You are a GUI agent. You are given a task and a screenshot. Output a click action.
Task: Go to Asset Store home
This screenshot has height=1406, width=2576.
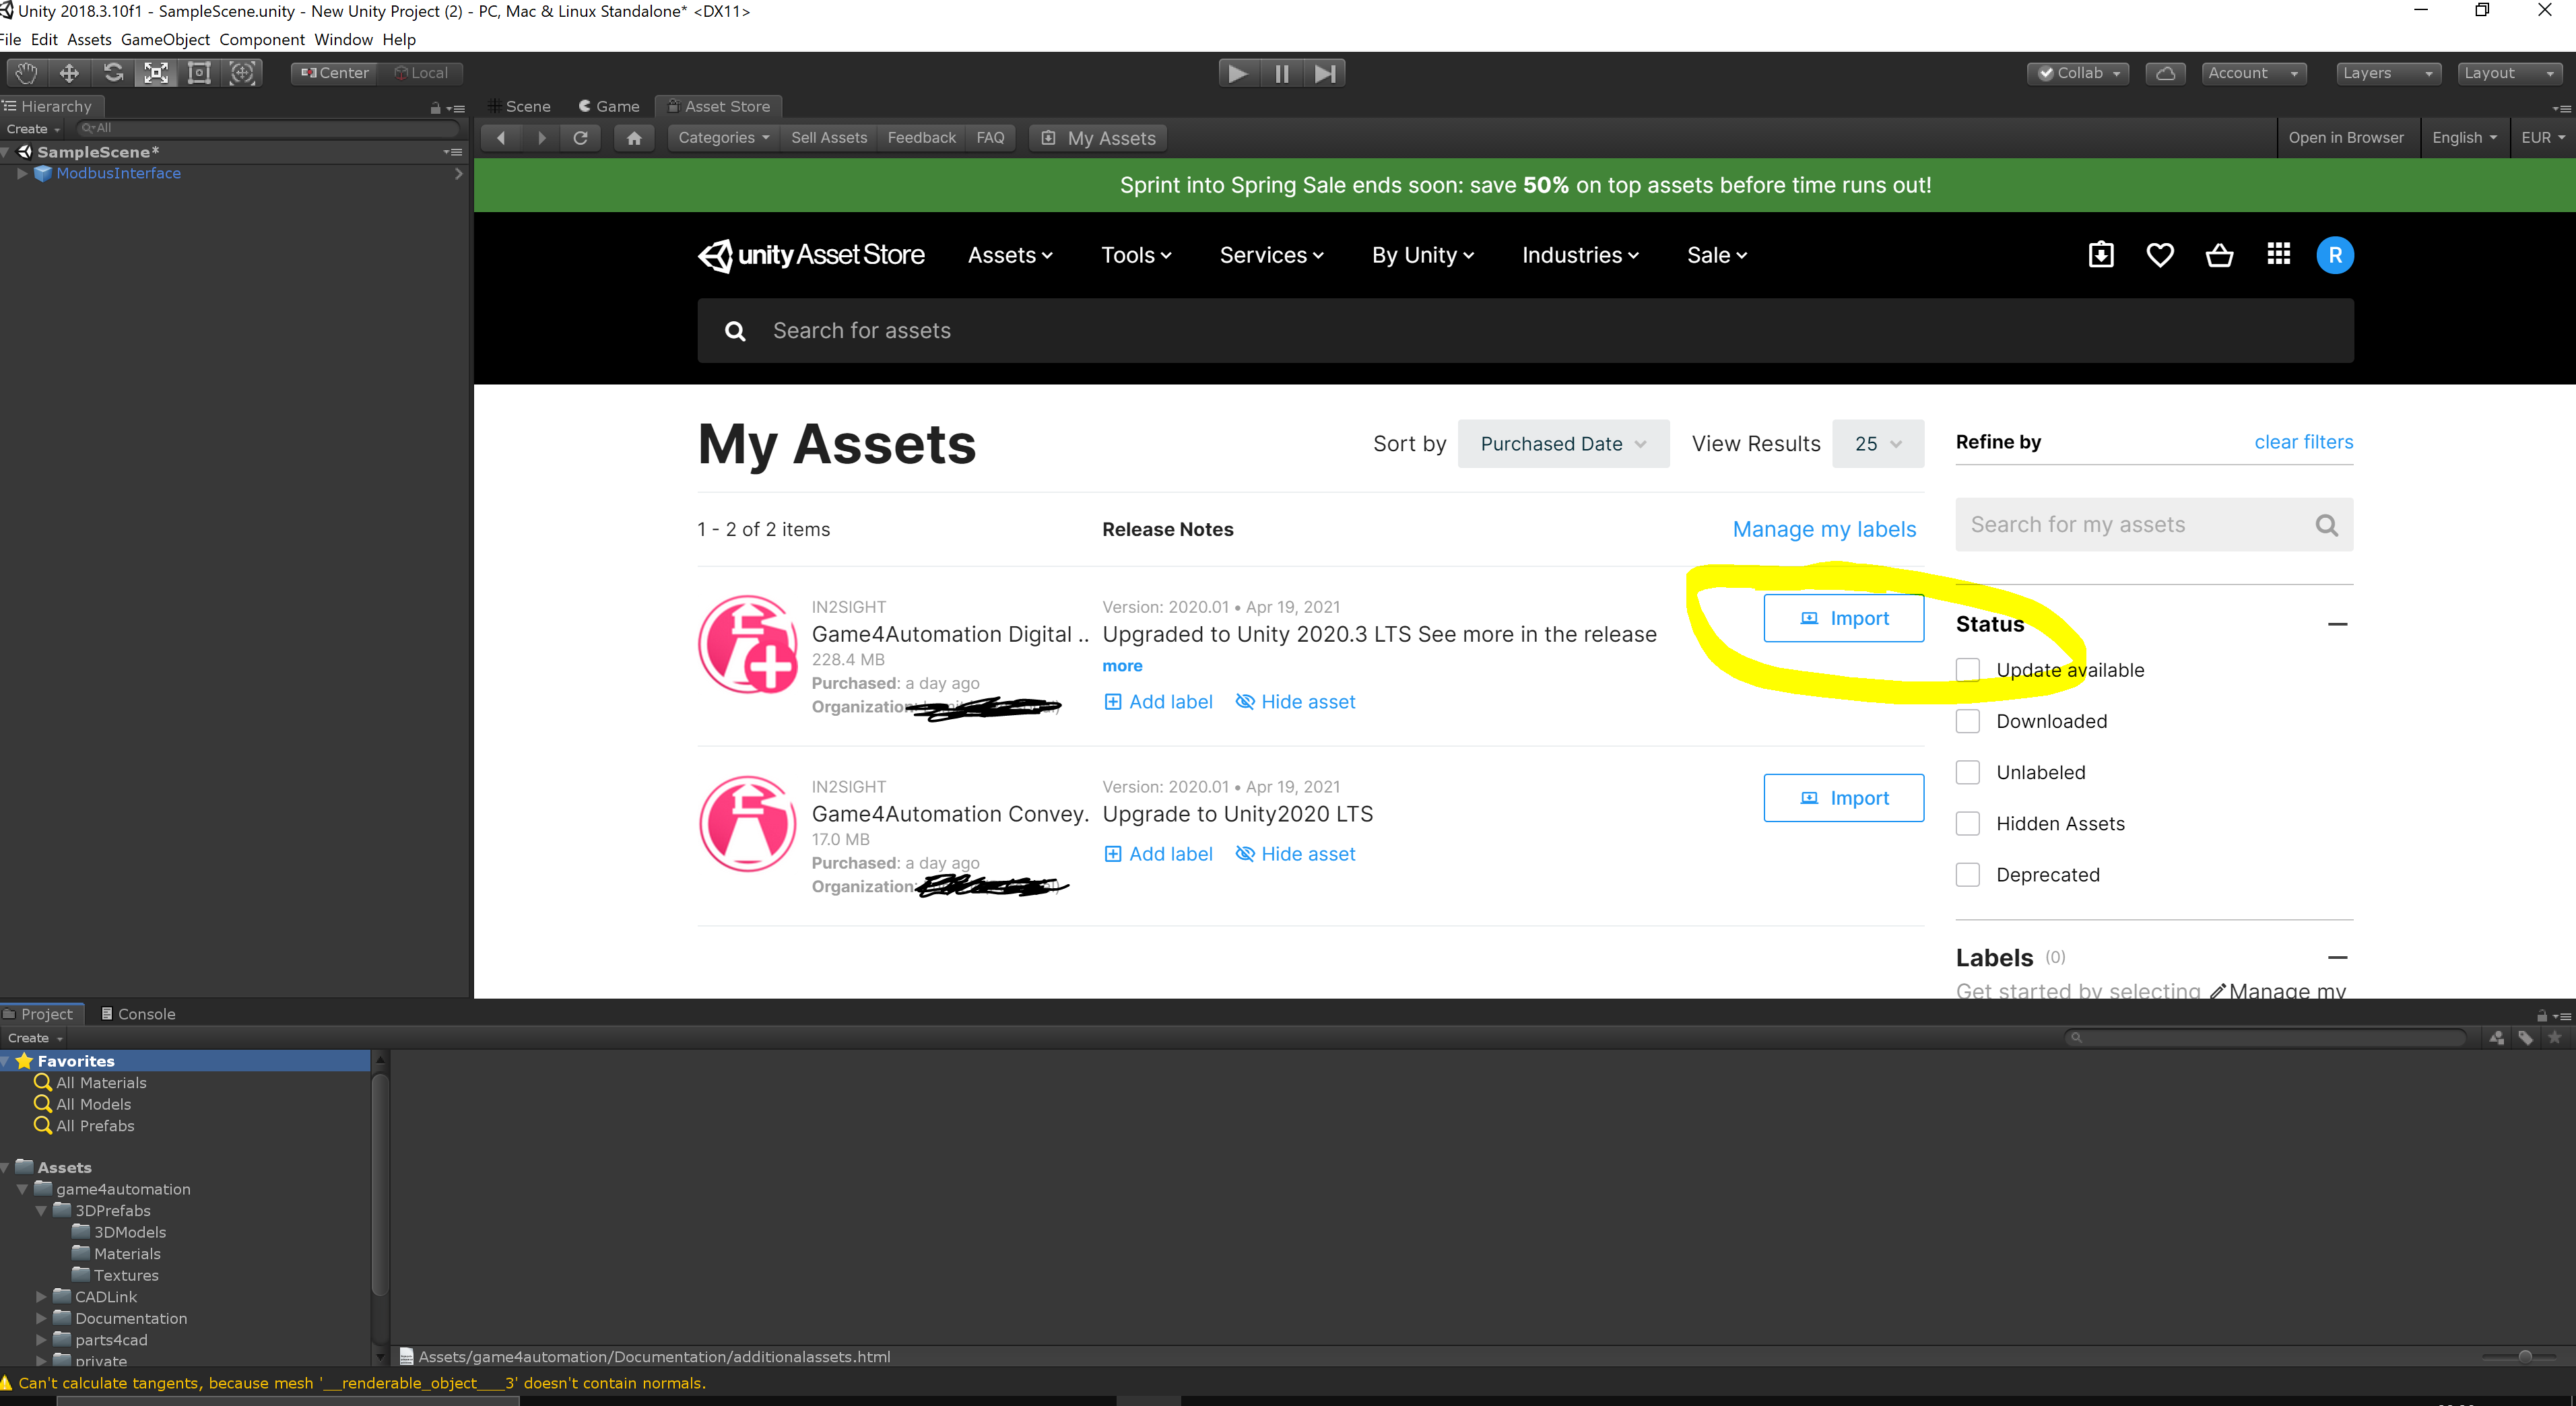pyautogui.click(x=634, y=138)
